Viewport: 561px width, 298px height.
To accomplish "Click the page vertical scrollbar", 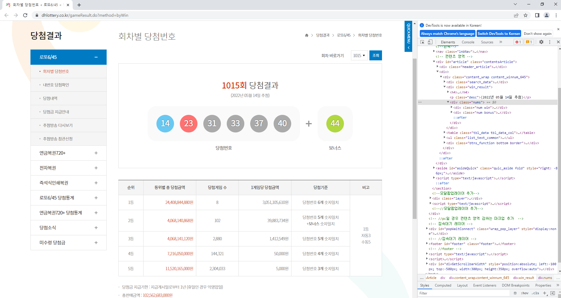I will pyautogui.click(x=415, y=139).
